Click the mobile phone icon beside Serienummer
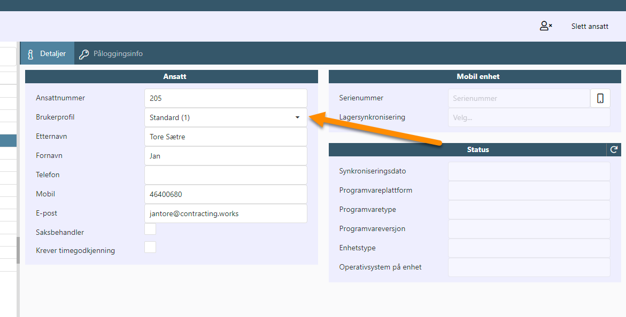This screenshot has width=626, height=317. 600,98
